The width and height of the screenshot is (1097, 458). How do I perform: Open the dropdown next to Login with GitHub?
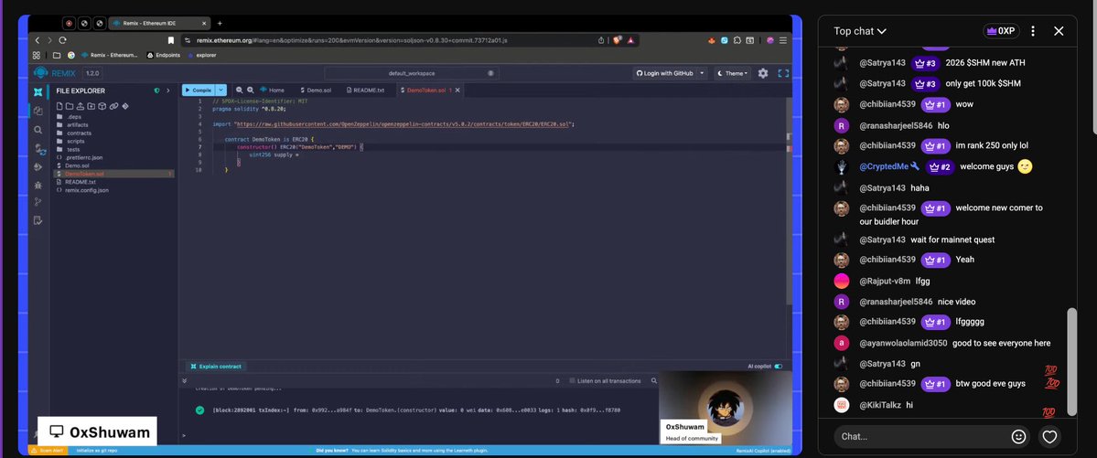point(703,73)
